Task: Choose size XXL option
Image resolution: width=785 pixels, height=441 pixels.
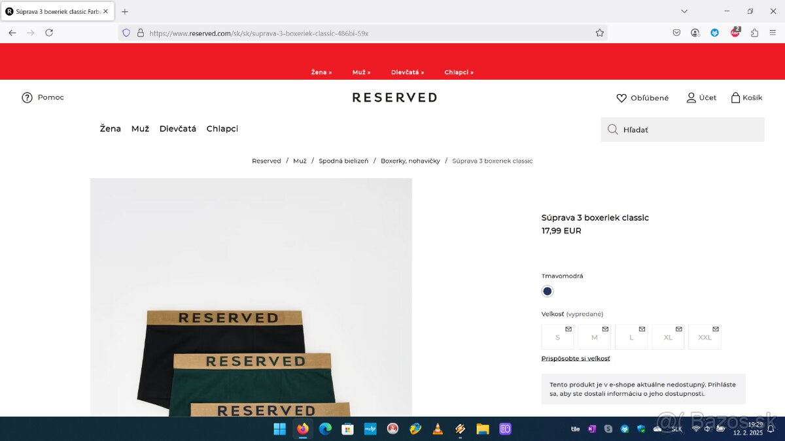Action: [705, 337]
